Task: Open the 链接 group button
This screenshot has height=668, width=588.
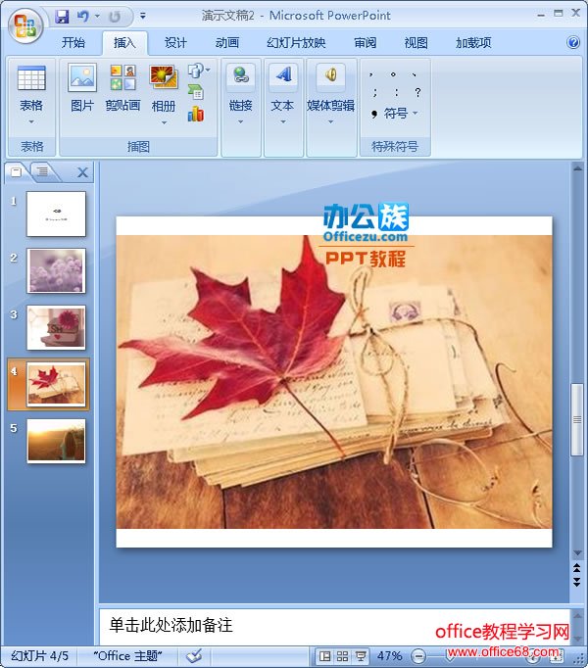Action: pyautogui.click(x=240, y=88)
